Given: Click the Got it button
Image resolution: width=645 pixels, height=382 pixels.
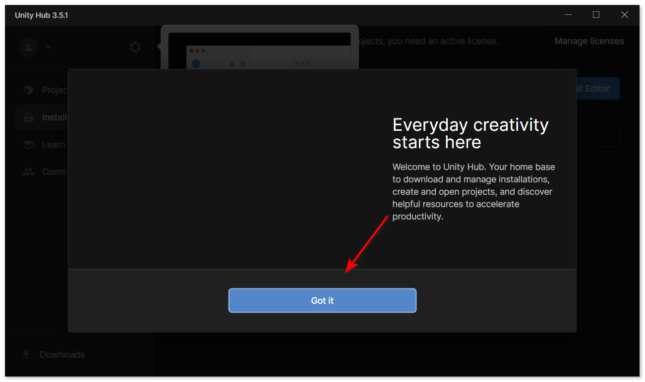Looking at the screenshot, I should pyautogui.click(x=322, y=300).
